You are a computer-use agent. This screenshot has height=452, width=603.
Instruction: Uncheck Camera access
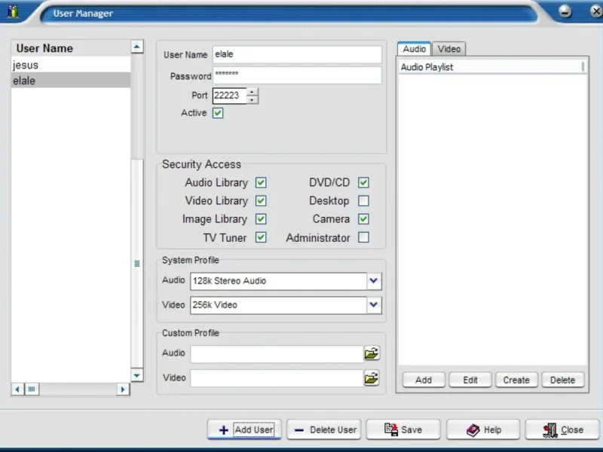(363, 219)
